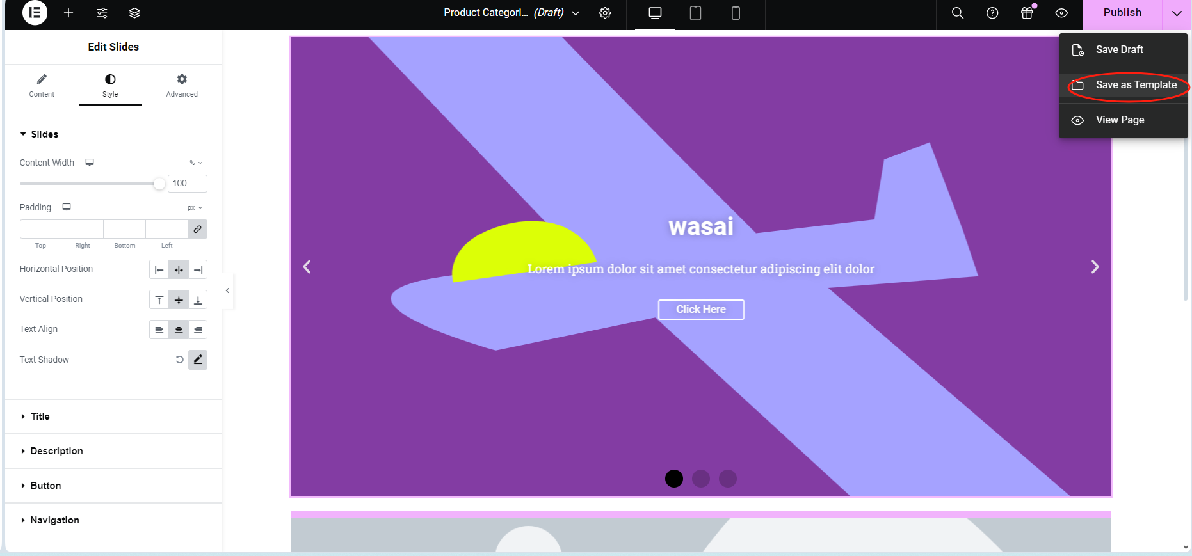Image resolution: width=1192 pixels, height=556 pixels.
Task: Open the help question mark icon
Action: (x=992, y=13)
